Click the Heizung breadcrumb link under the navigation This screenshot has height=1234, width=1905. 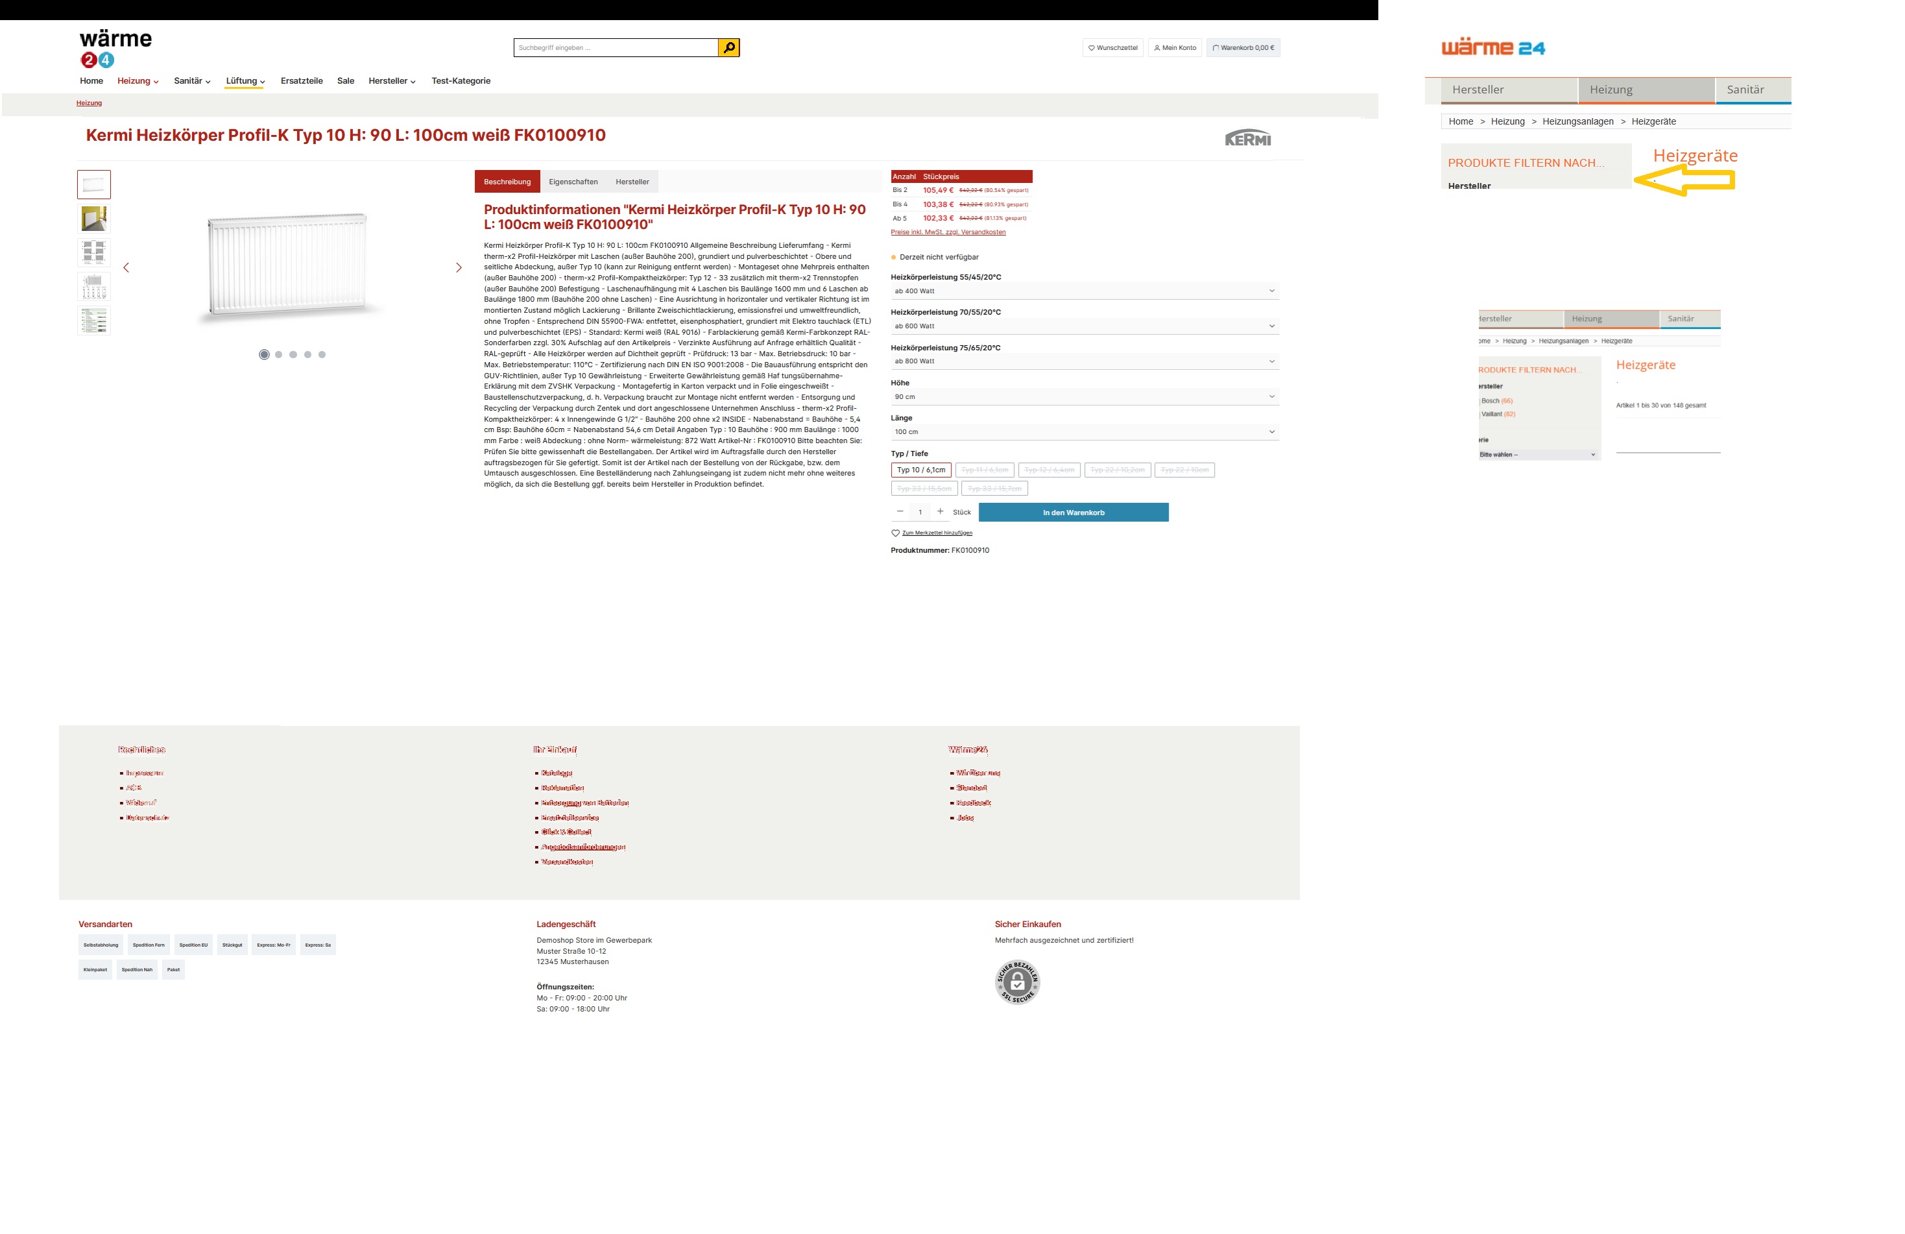89,103
